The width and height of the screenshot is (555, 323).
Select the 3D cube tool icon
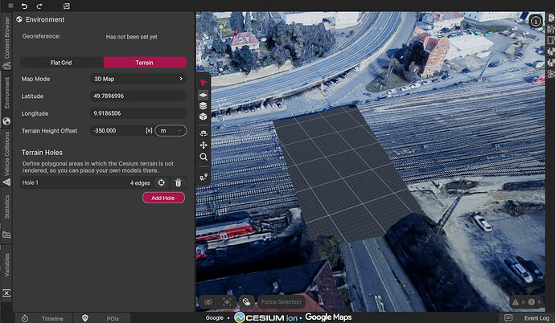click(x=203, y=117)
